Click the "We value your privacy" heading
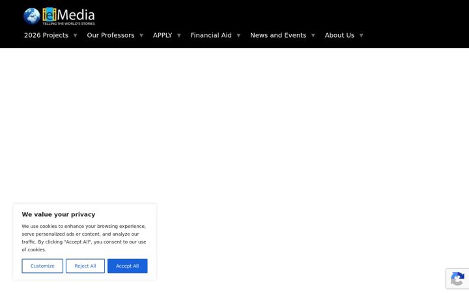The height and width of the screenshot is (293, 469). pos(59,214)
